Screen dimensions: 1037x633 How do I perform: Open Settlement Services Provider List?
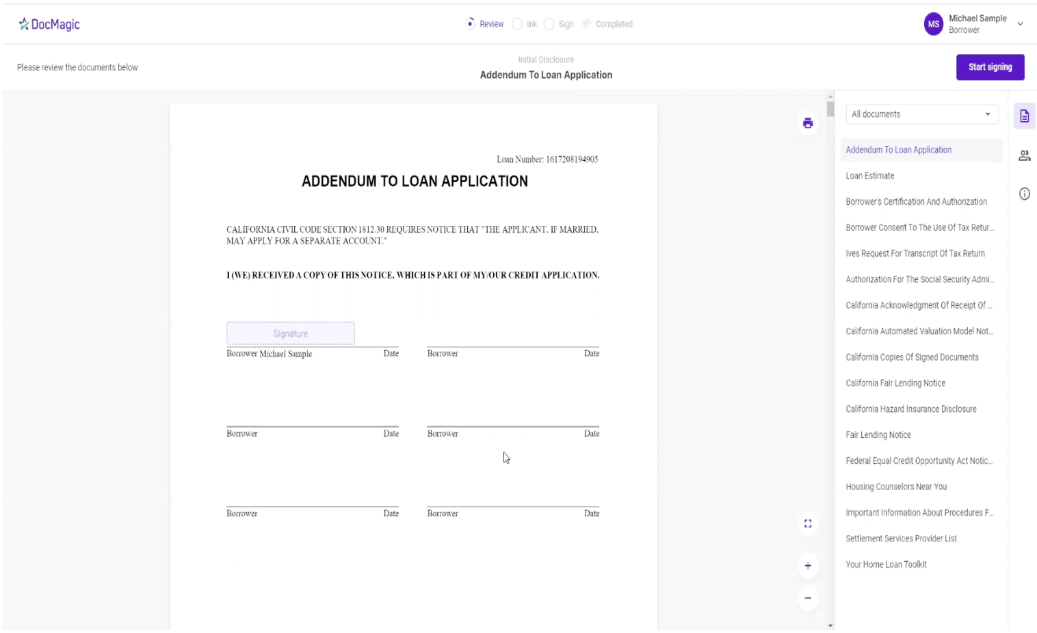point(921,539)
